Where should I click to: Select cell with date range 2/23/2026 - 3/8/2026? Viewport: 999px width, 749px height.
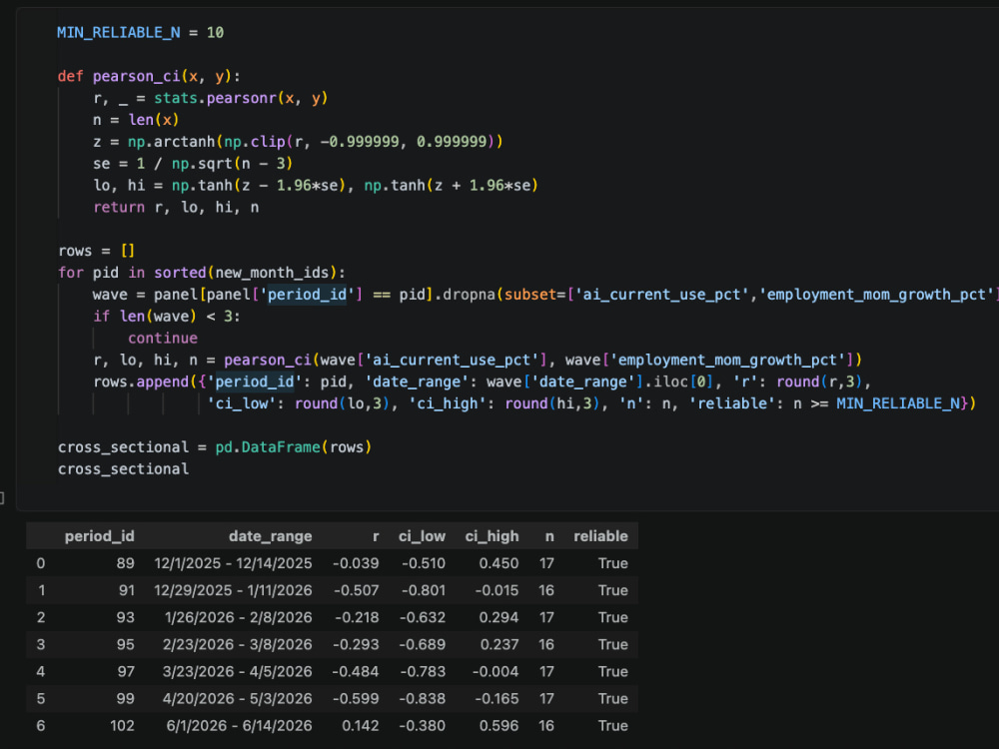237,644
